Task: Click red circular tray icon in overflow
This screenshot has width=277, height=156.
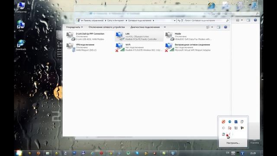Action: 223,122
